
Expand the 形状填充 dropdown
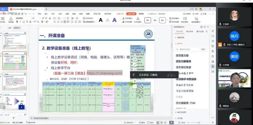pos(180,18)
